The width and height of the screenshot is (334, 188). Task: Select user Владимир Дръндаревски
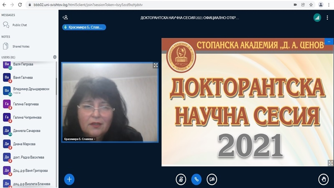coord(29,91)
